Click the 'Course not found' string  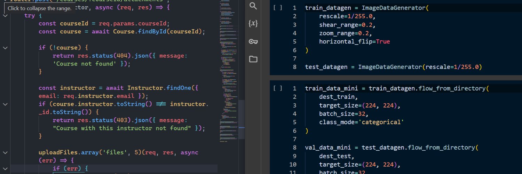(x=85, y=64)
